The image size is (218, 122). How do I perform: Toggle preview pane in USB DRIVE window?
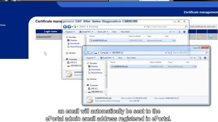pyautogui.click(x=200, y=58)
